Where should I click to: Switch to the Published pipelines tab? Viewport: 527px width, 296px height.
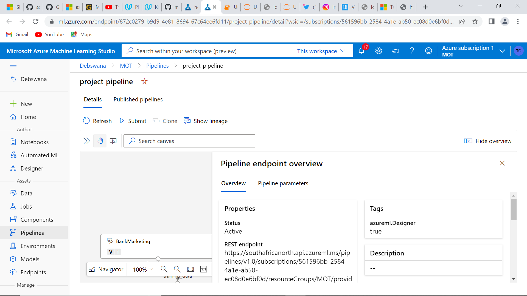pyautogui.click(x=138, y=99)
